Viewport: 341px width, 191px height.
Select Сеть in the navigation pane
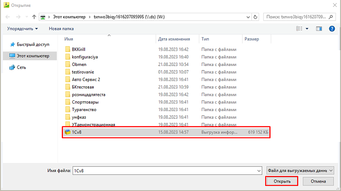pos(21,67)
